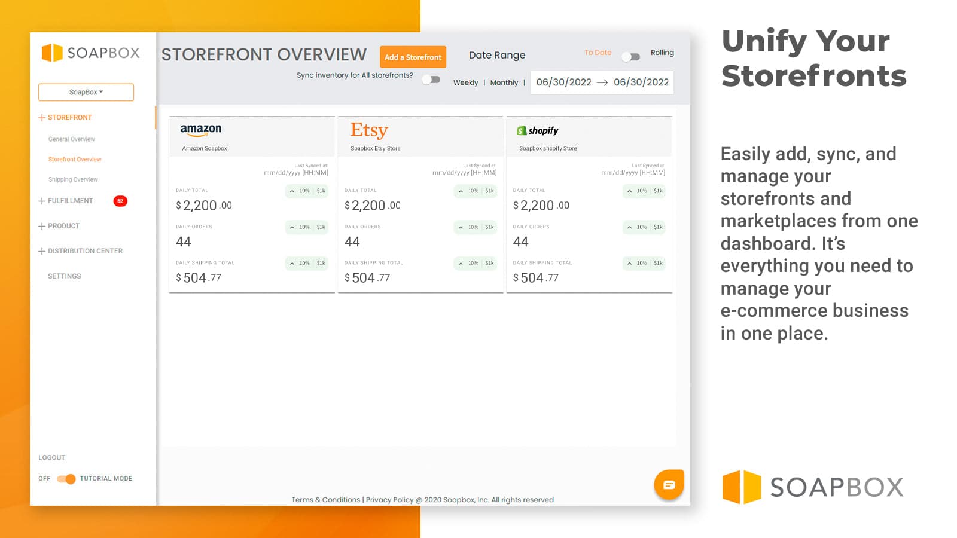Click the red 52 badge on Fulfillment
The width and height of the screenshot is (957, 538).
[120, 201]
